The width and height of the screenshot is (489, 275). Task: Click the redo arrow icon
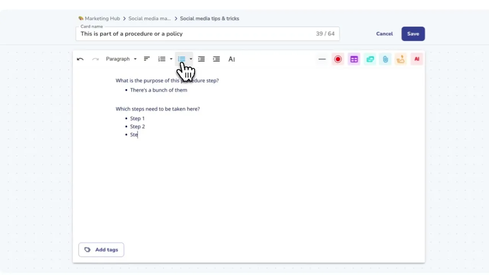coord(96,59)
